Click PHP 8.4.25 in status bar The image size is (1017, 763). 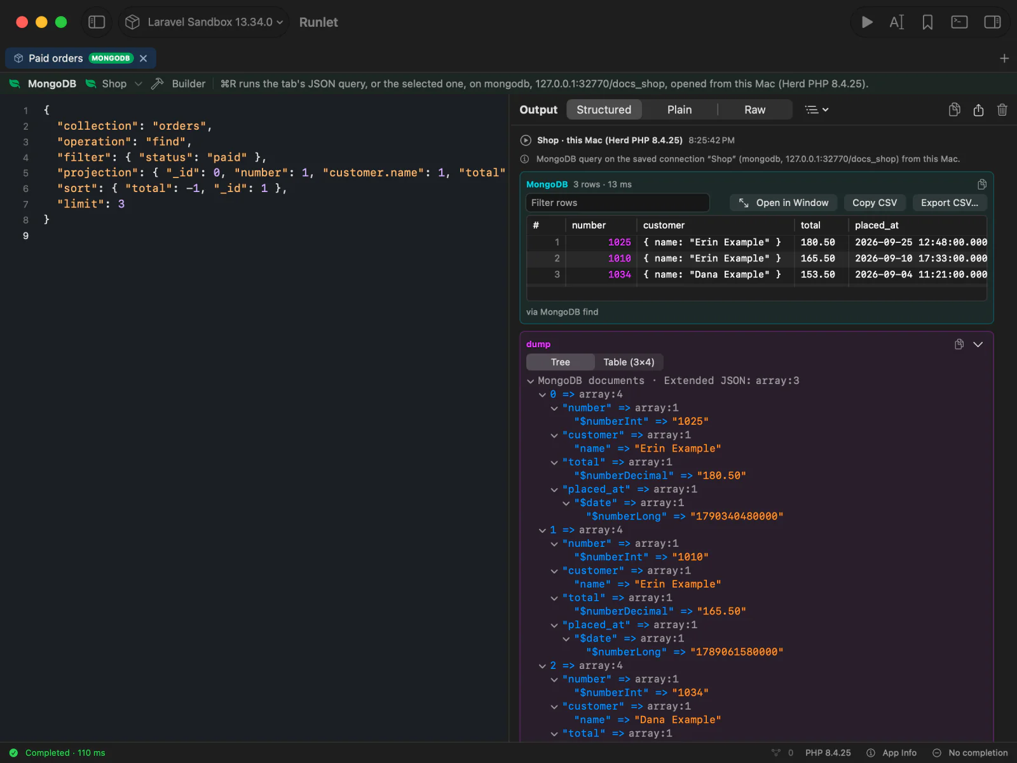click(828, 753)
